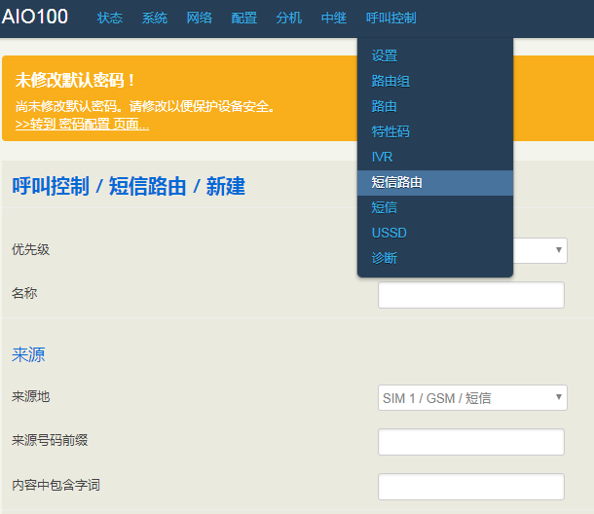Open the 呼叫控制 menu

(x=390, y=18)
